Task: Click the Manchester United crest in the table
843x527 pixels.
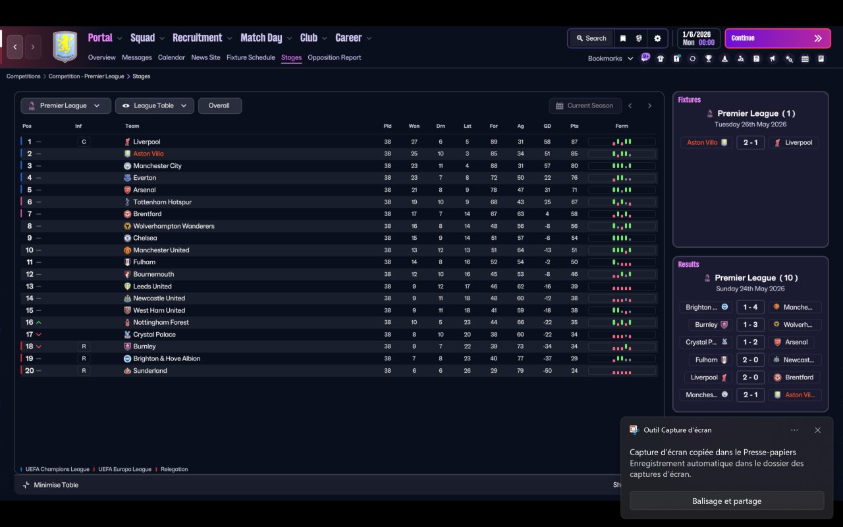Action: 128,250
